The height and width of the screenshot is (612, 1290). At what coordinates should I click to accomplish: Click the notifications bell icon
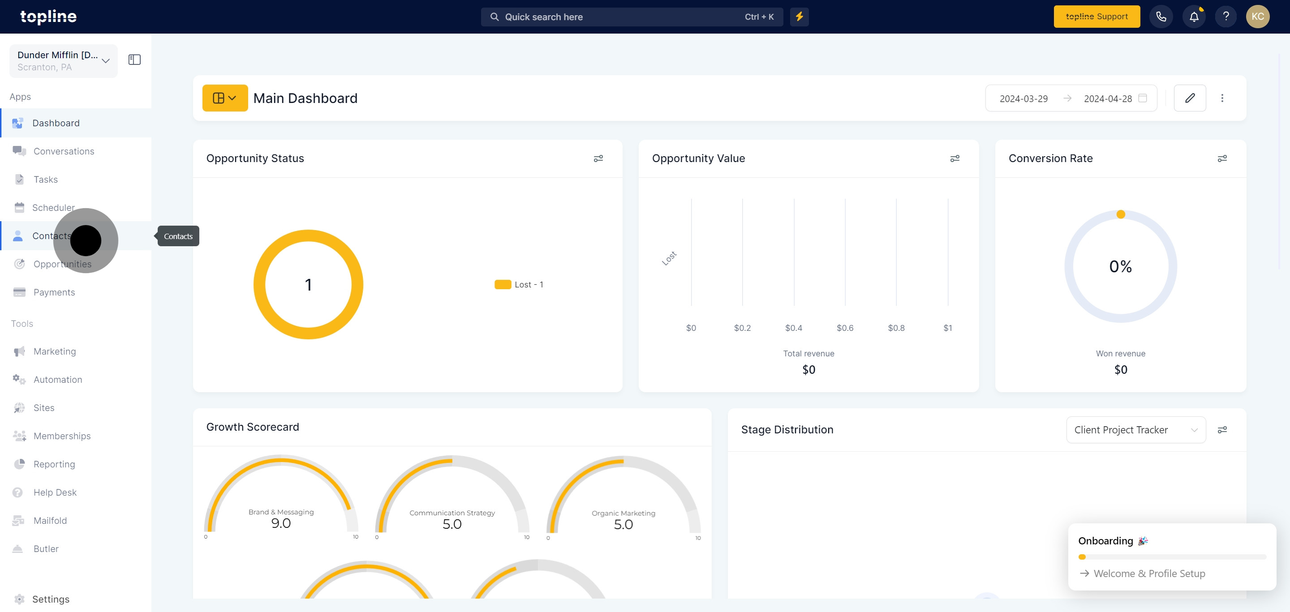click(1194, 17)
